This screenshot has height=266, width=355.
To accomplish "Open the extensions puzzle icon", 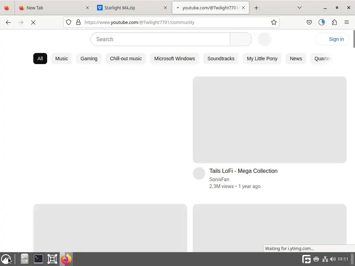I will tap(334, 22).
